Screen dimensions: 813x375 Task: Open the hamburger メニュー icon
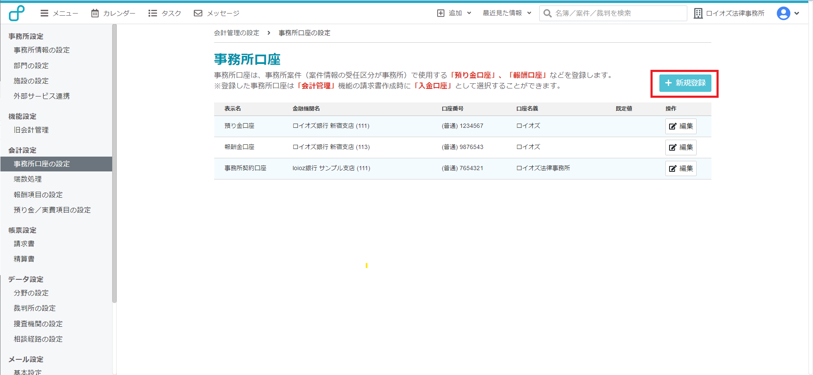pyautogui.click(x=44, y=13)
